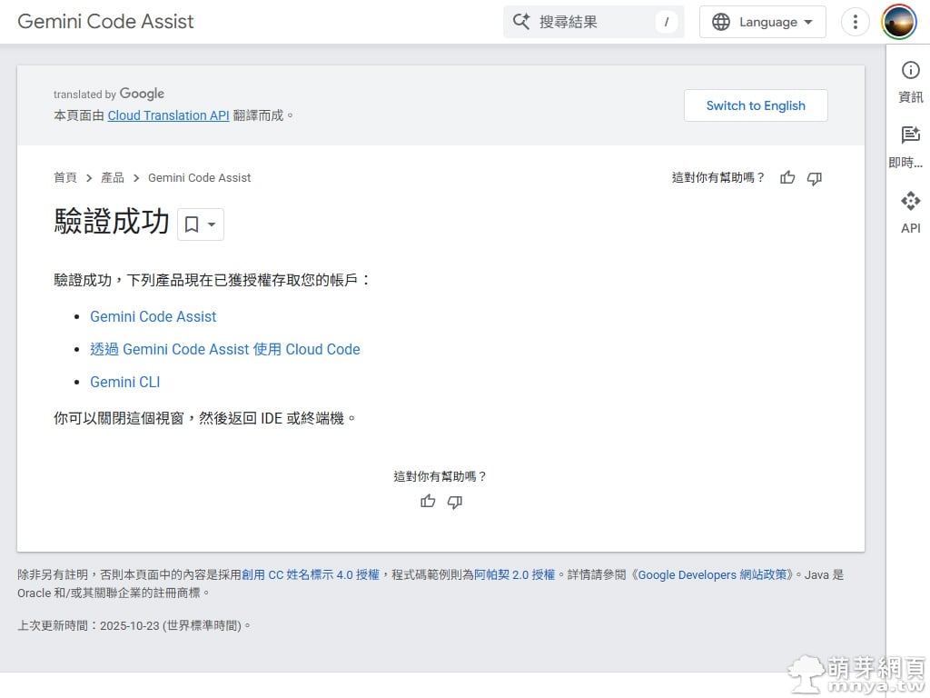This screenshot has height=698, width=930.
Task: Open the Google Developers 網站政策 link
Action: pos(716,574)
